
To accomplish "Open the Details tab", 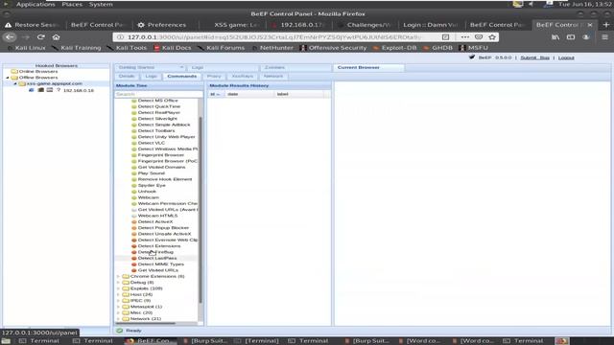I will (x=127, y=77).
